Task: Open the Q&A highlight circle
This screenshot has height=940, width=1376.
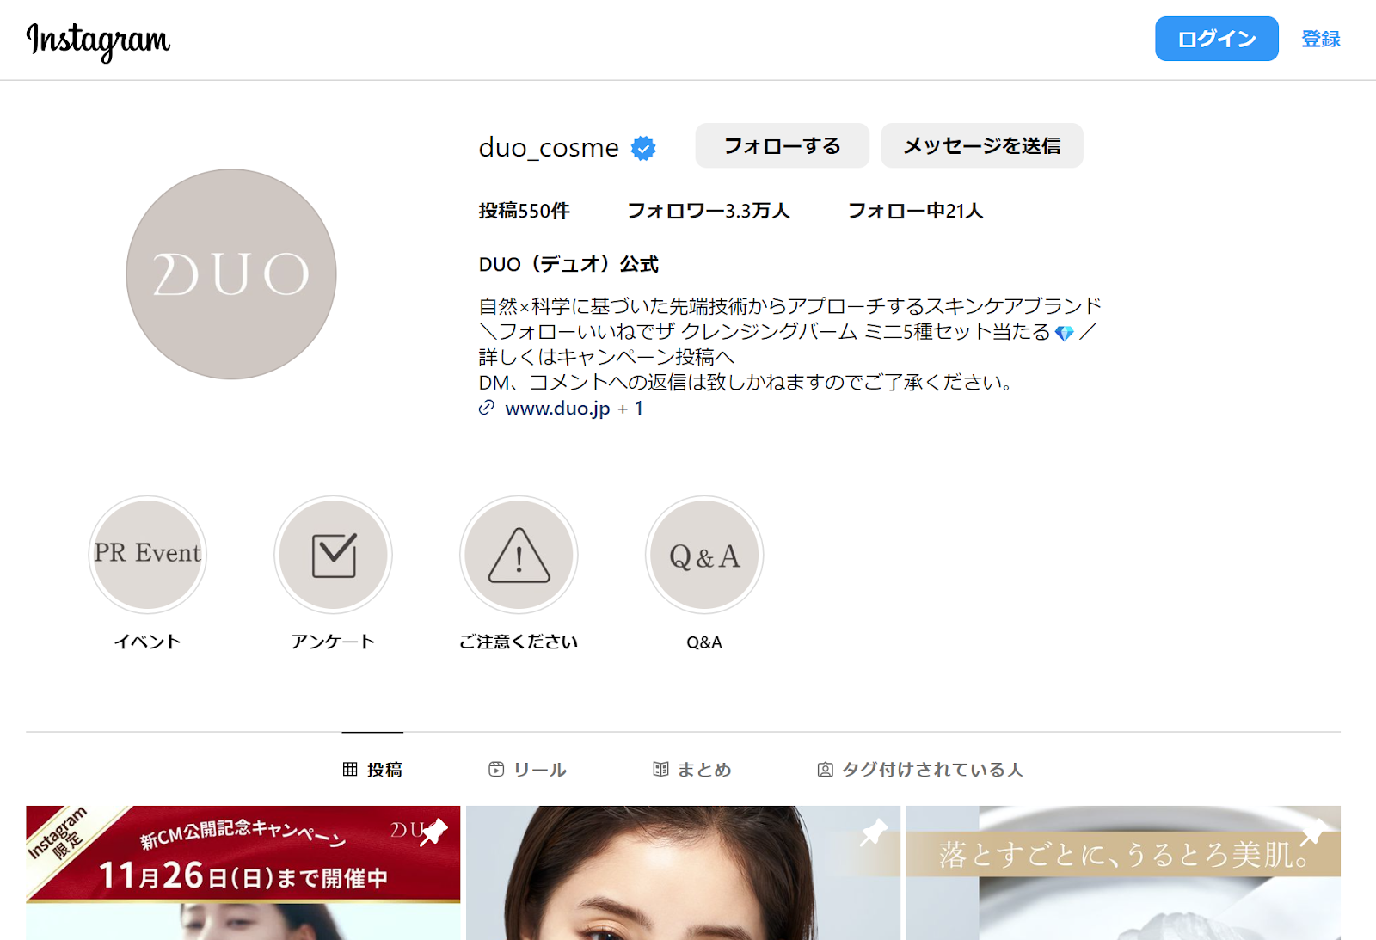Action: pos(704,555)
